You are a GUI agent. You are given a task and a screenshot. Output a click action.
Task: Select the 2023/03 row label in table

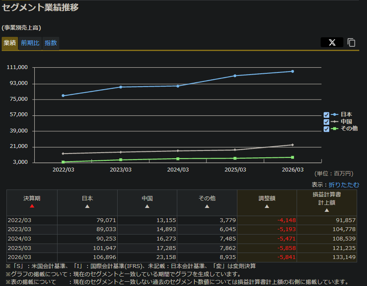(x=19, y=229)
